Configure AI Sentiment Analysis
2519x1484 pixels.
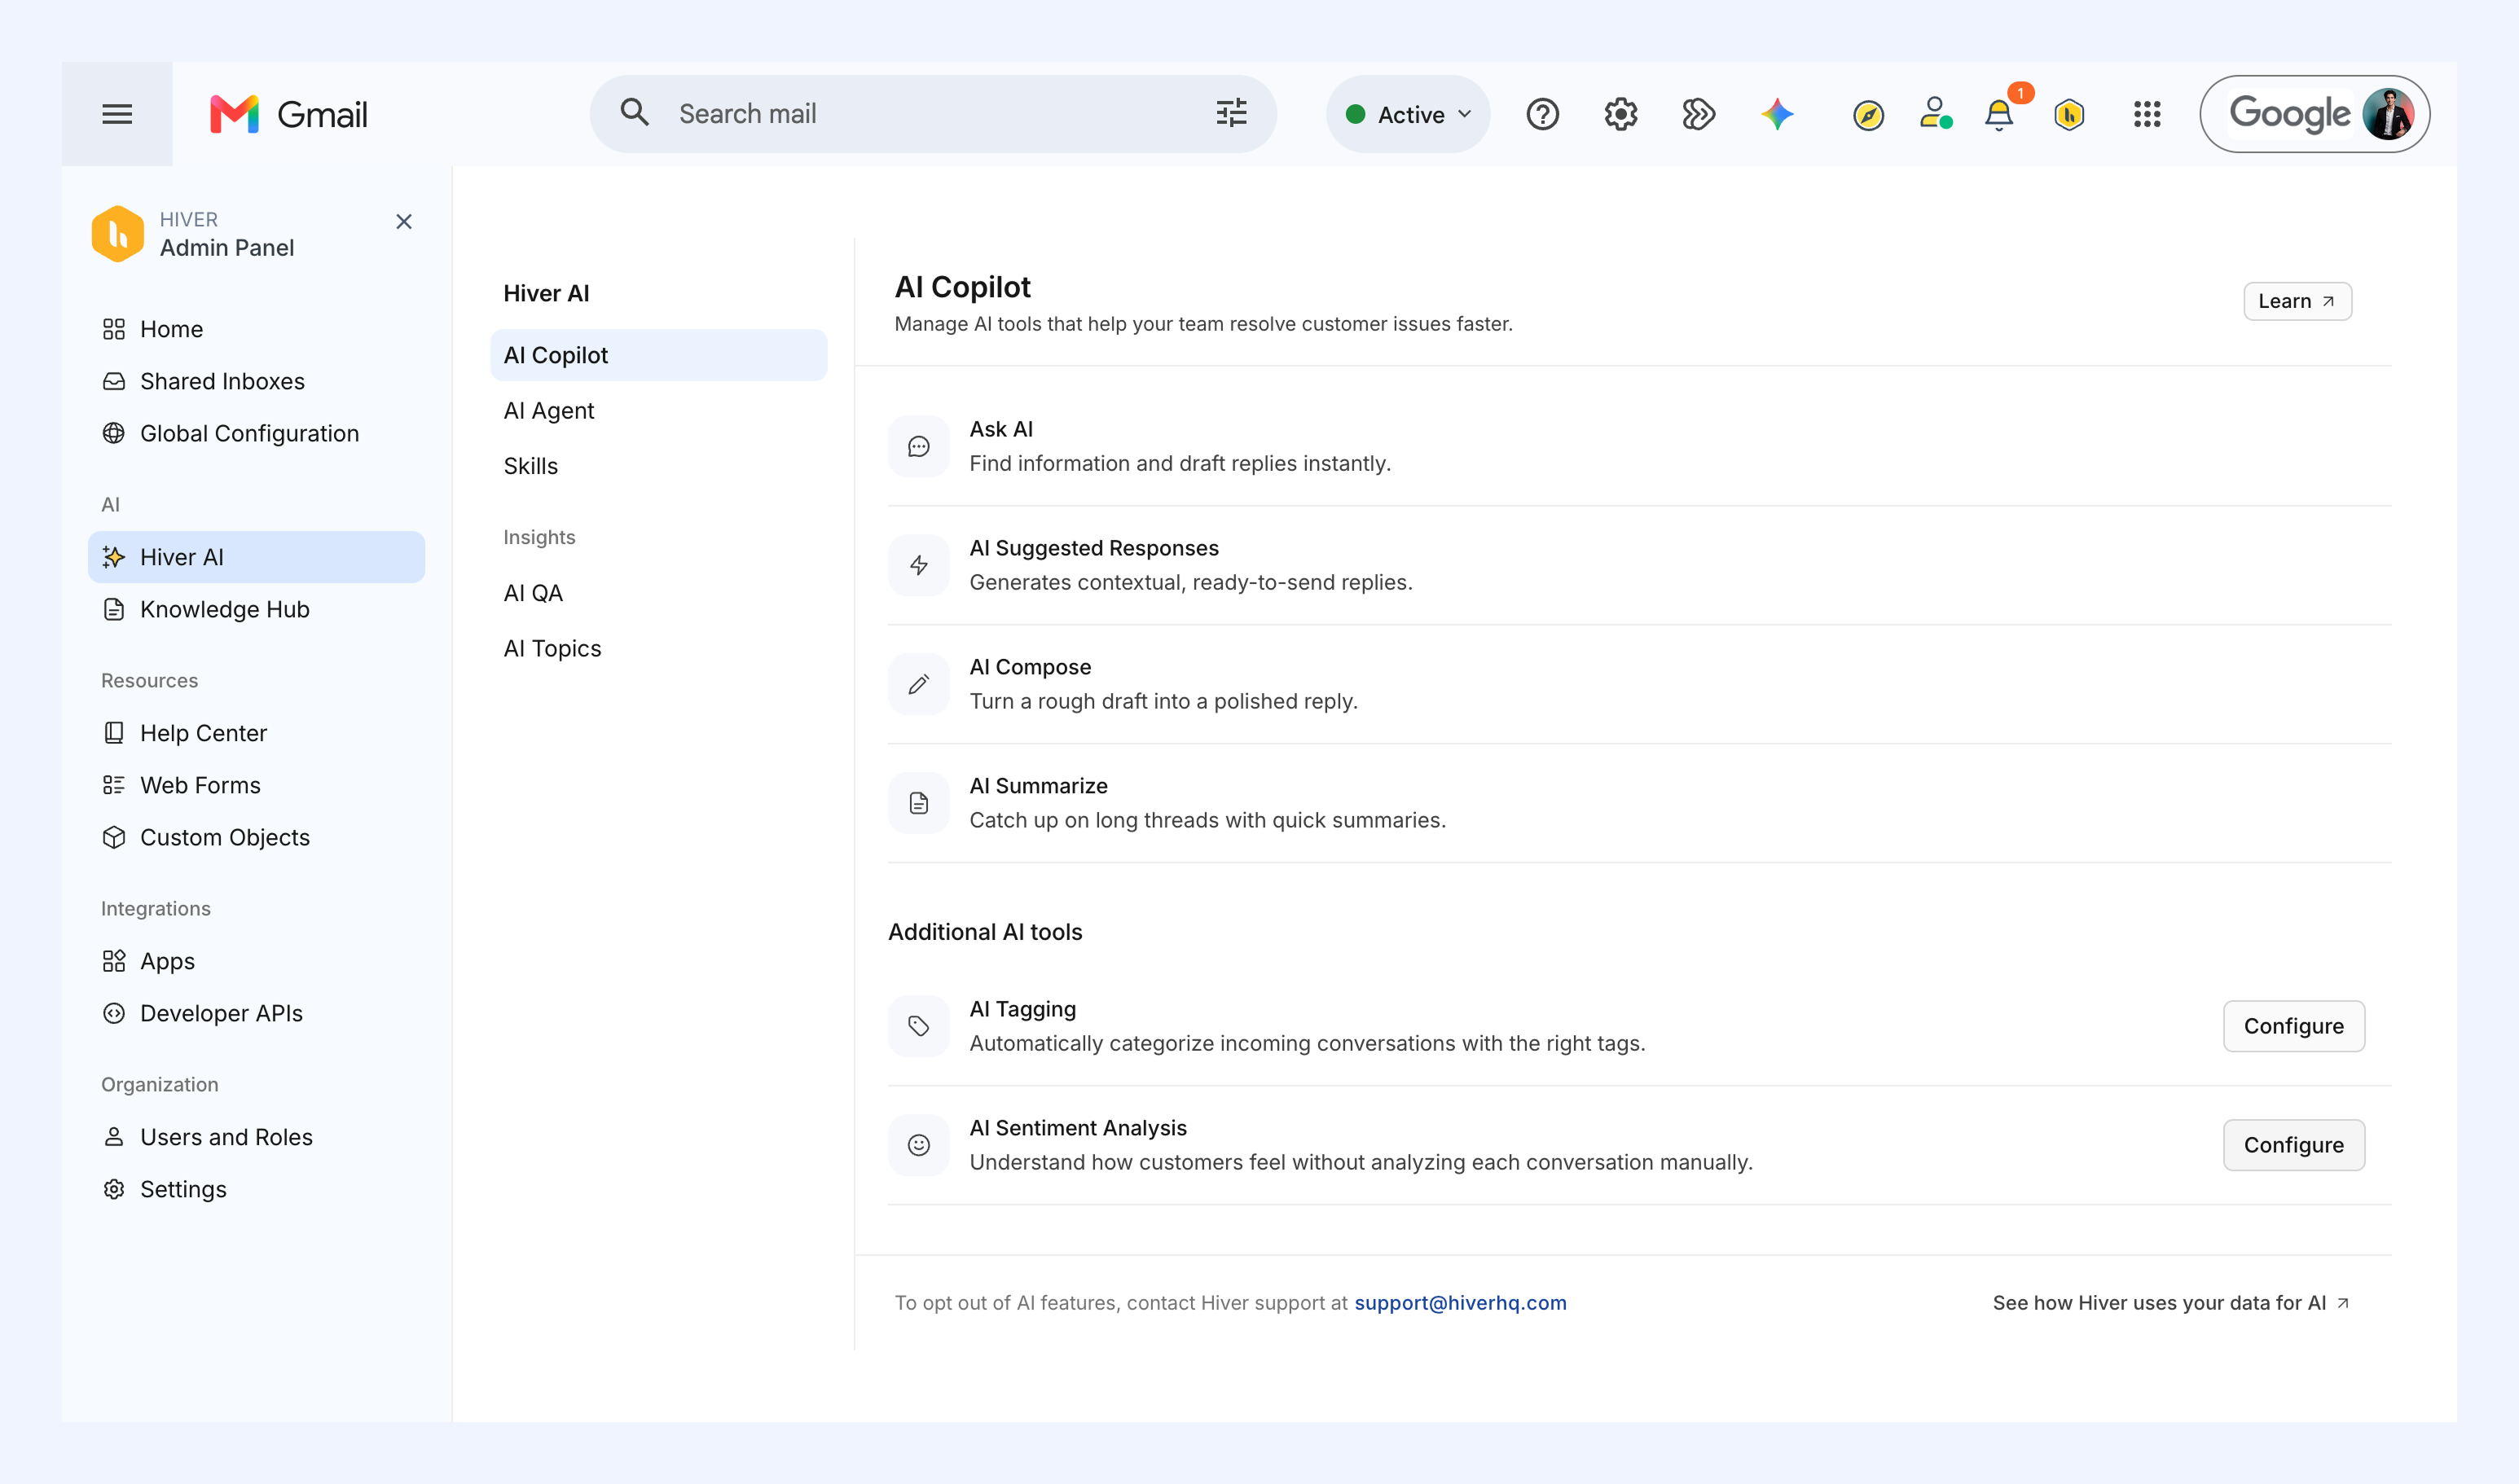click(2293, 1145)
